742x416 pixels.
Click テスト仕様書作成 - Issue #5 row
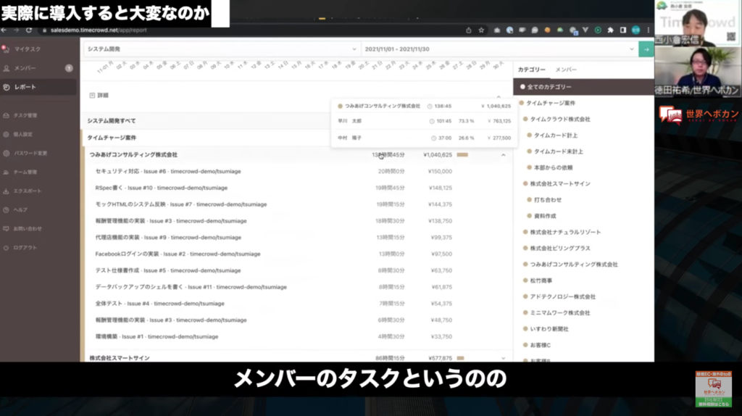(x=297, y=271)
